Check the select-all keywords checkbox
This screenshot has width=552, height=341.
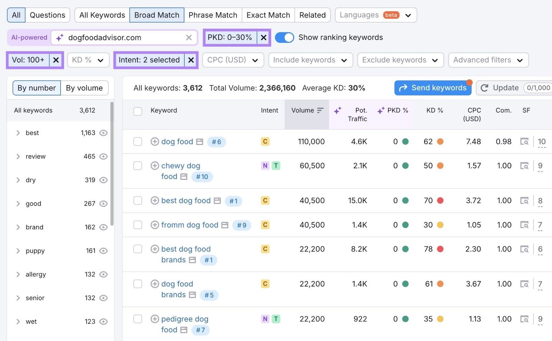[138, 111]
